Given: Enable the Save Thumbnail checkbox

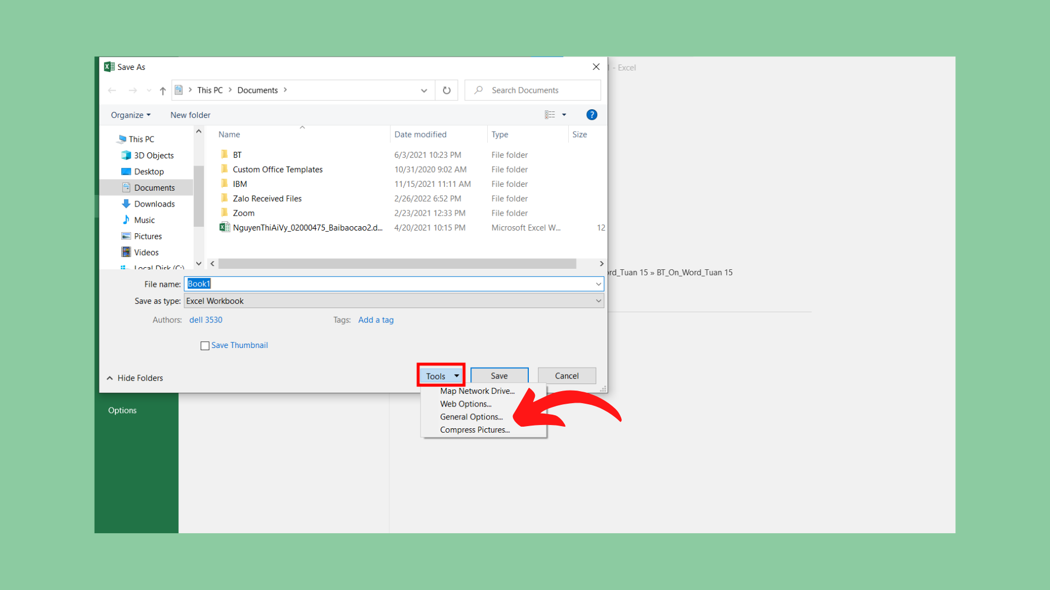Looking at the screenshot, I should pos(205,346).
